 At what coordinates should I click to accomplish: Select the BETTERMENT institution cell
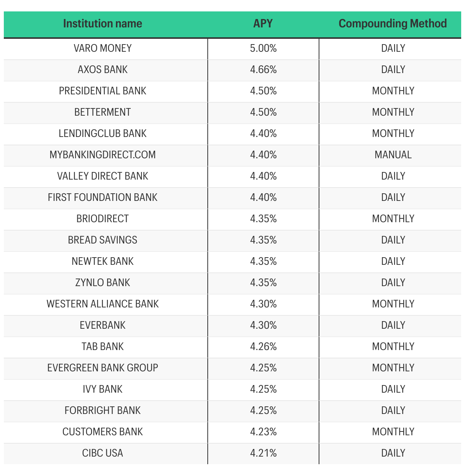coord(103,112)
